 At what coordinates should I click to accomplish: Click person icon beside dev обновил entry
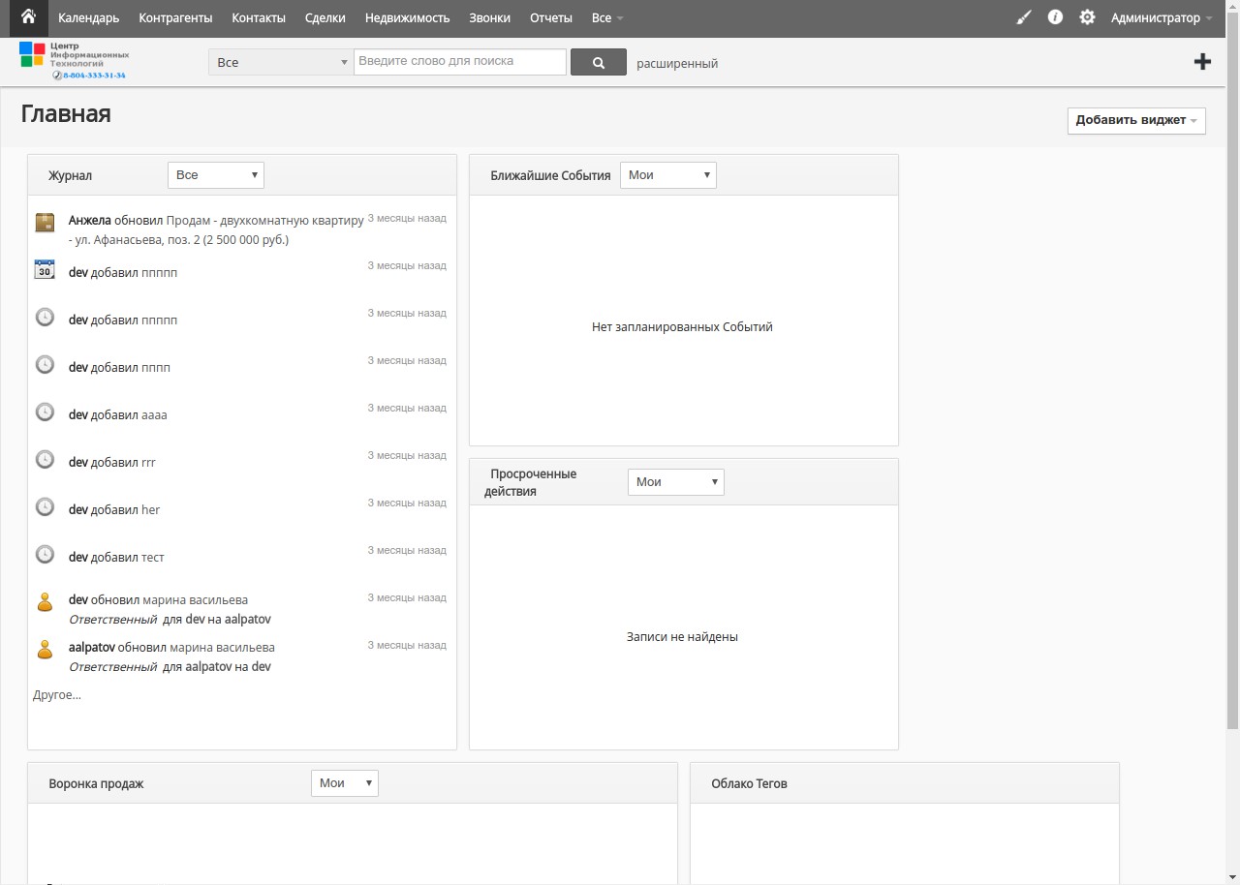pos(45,602)
